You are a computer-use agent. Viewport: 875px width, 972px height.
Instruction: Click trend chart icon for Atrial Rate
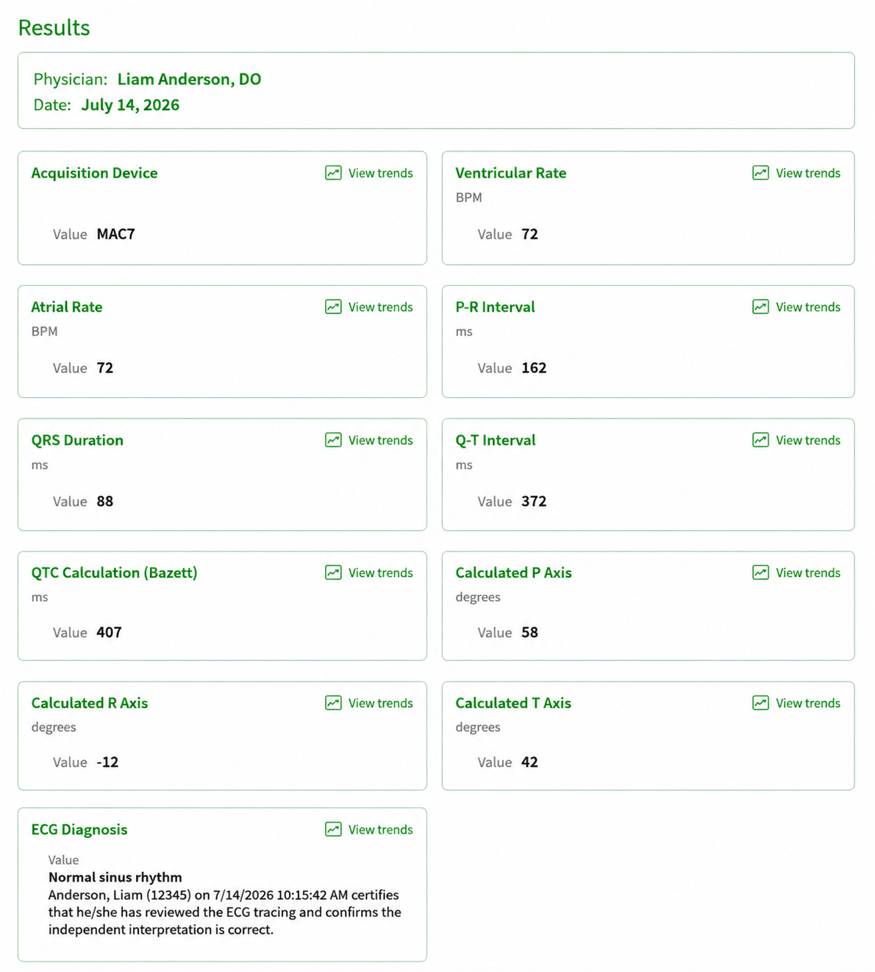pyautogui.click(x=333, y=307)
